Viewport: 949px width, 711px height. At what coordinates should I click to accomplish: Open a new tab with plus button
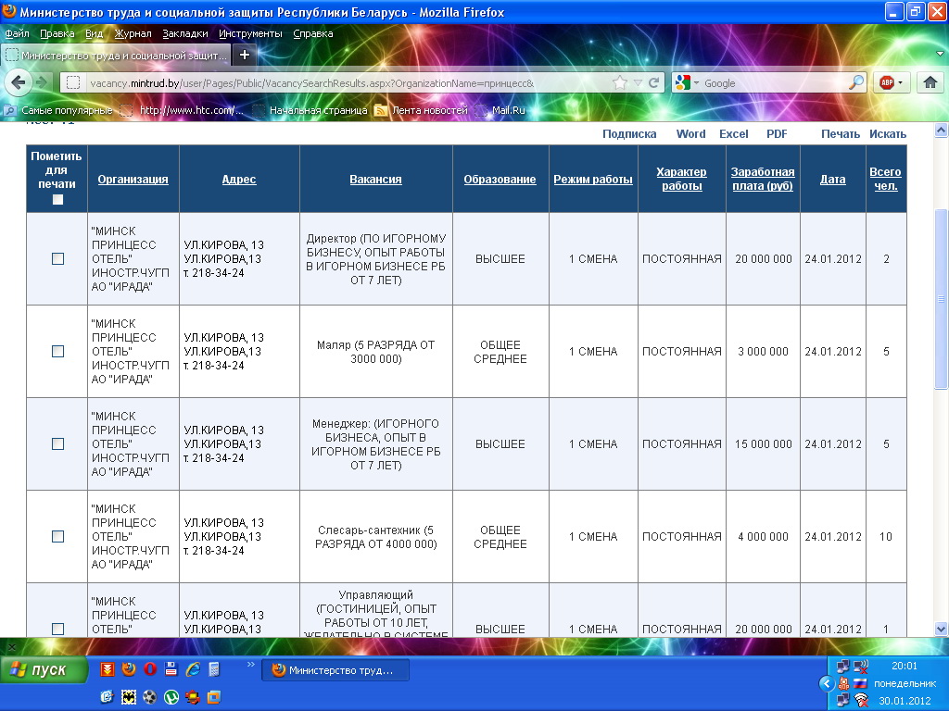point(245,55)
